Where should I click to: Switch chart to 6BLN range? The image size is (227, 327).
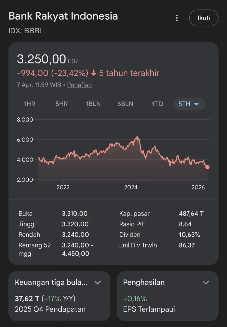(x=125, y=104)
